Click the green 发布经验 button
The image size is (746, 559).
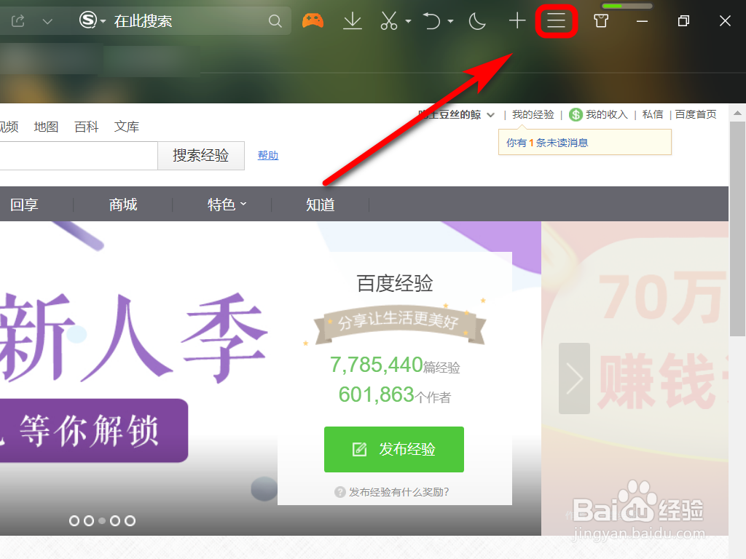(394, 449)
